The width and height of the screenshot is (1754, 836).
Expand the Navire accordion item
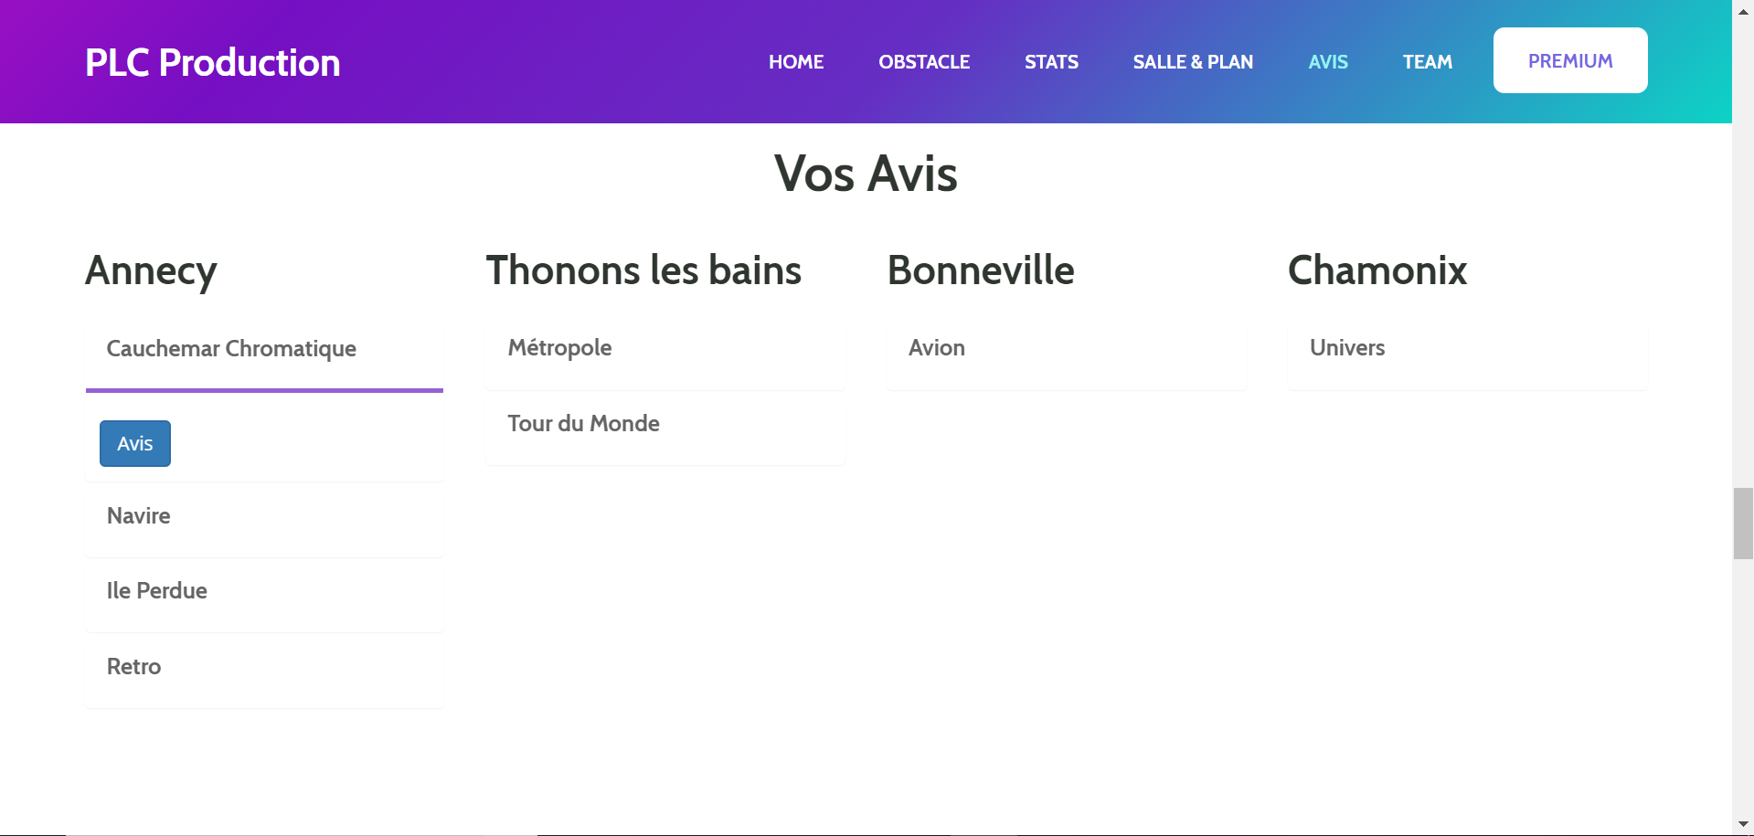pyautogui.click(x=264, y=516)
